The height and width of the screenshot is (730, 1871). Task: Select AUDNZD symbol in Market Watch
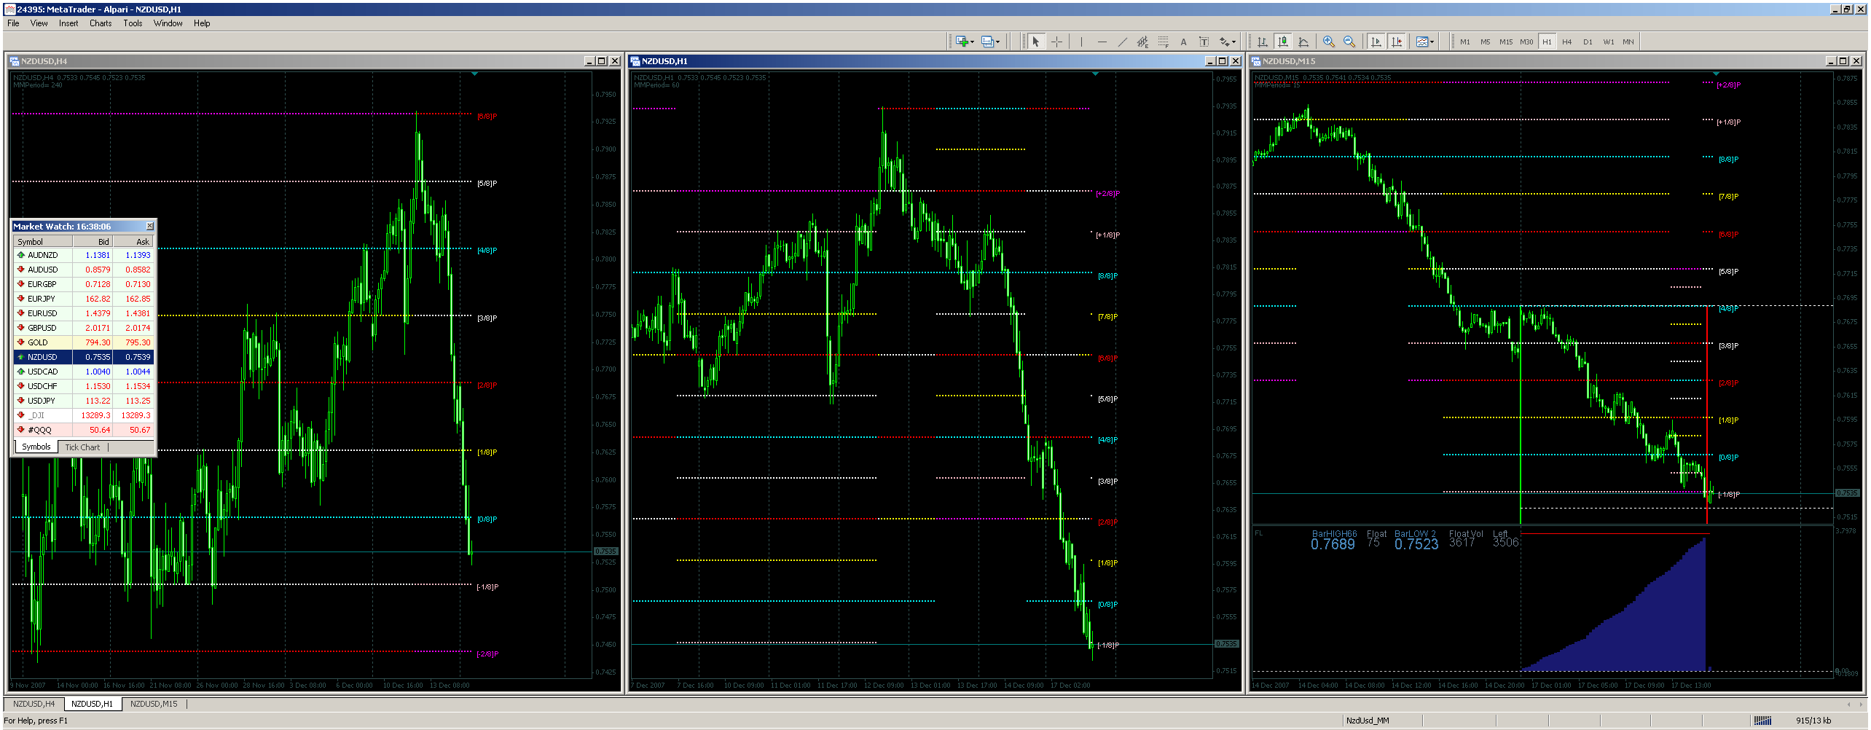click(x=83, y=255)
